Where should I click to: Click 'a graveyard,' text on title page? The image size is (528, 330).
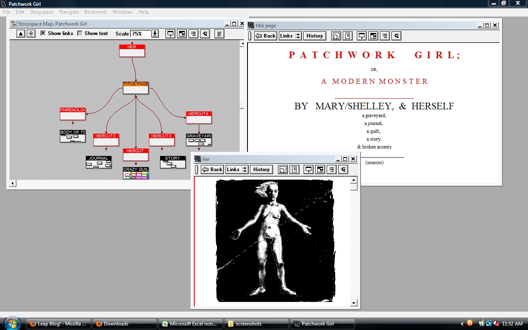click(374, 116)
